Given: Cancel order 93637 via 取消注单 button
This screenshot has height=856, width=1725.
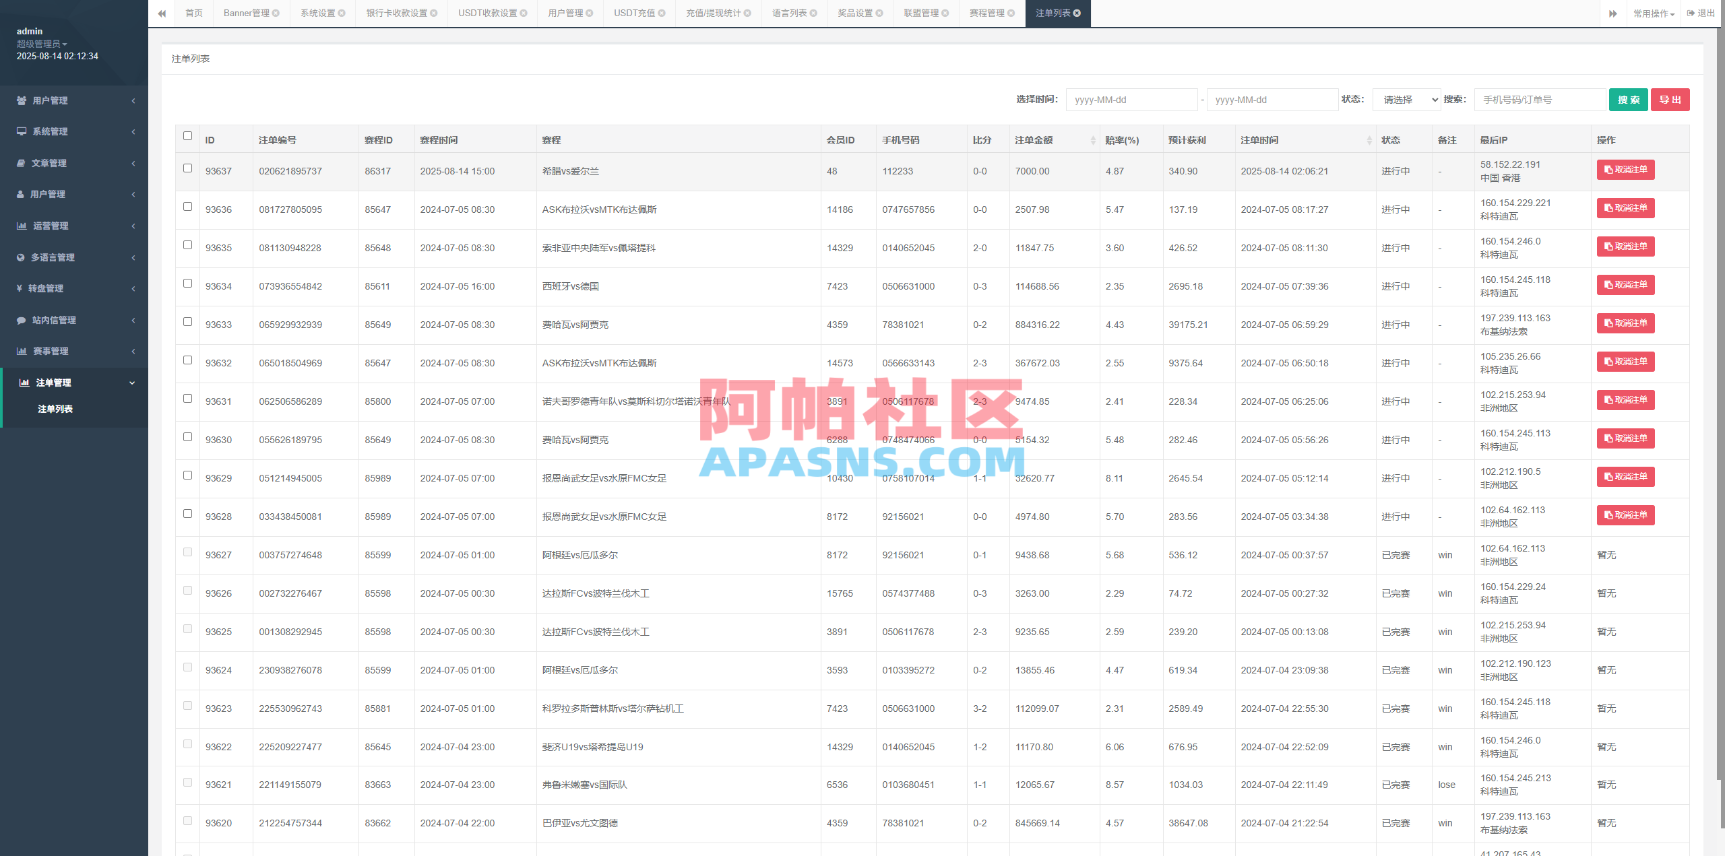Looking at the screenshot, I should [x=1625, y=169].
